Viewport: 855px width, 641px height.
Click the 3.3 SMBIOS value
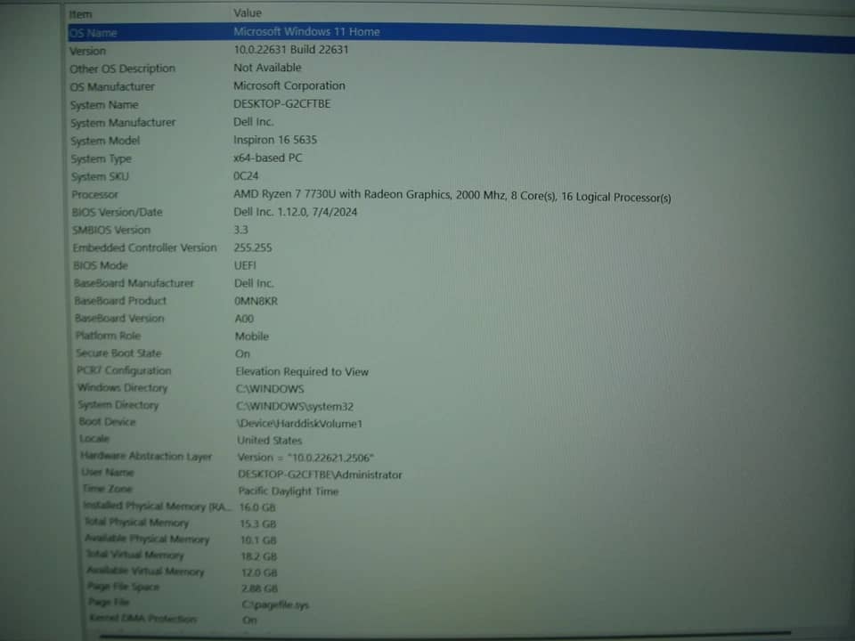pyautogui.click(x=240, y=230)
